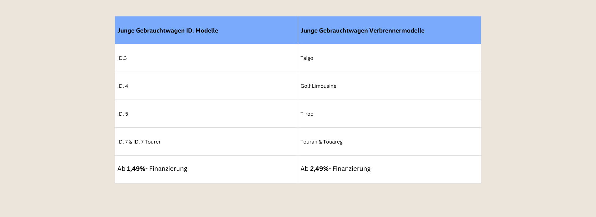The height and width of the screenshot is (217, 596).
Task: Click the bold 1,49% rate
Action: (136, 169)
